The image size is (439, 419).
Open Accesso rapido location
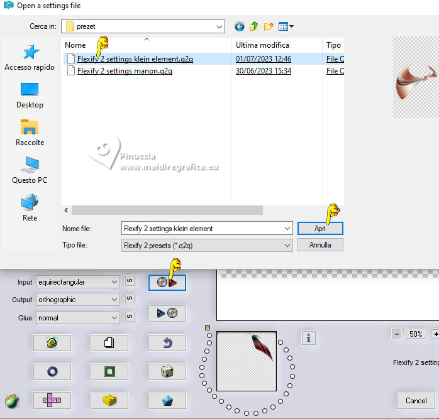30,58
